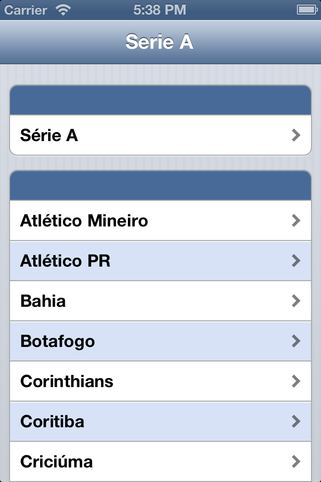Screen dimensions: 321x482
Task: Tap the chevron beside Atlético Mineiro
Action: [296, 220]
